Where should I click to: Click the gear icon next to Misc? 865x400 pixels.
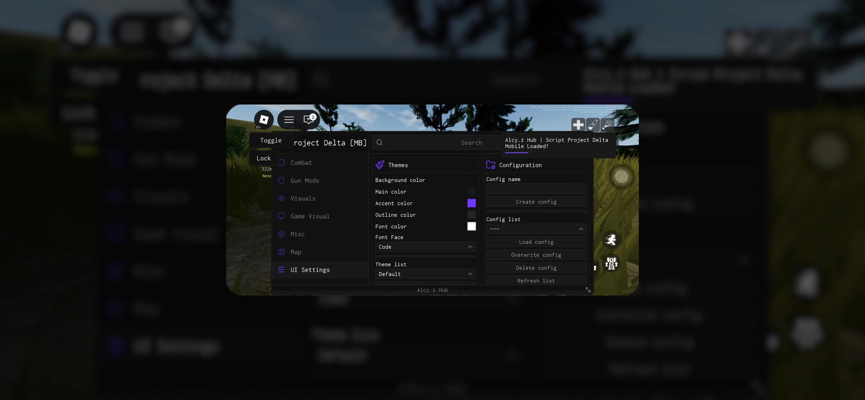(x=281, y=234)
